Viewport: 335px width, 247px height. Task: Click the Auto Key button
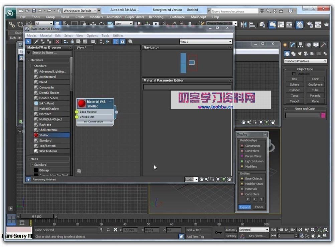click(231, 230)
